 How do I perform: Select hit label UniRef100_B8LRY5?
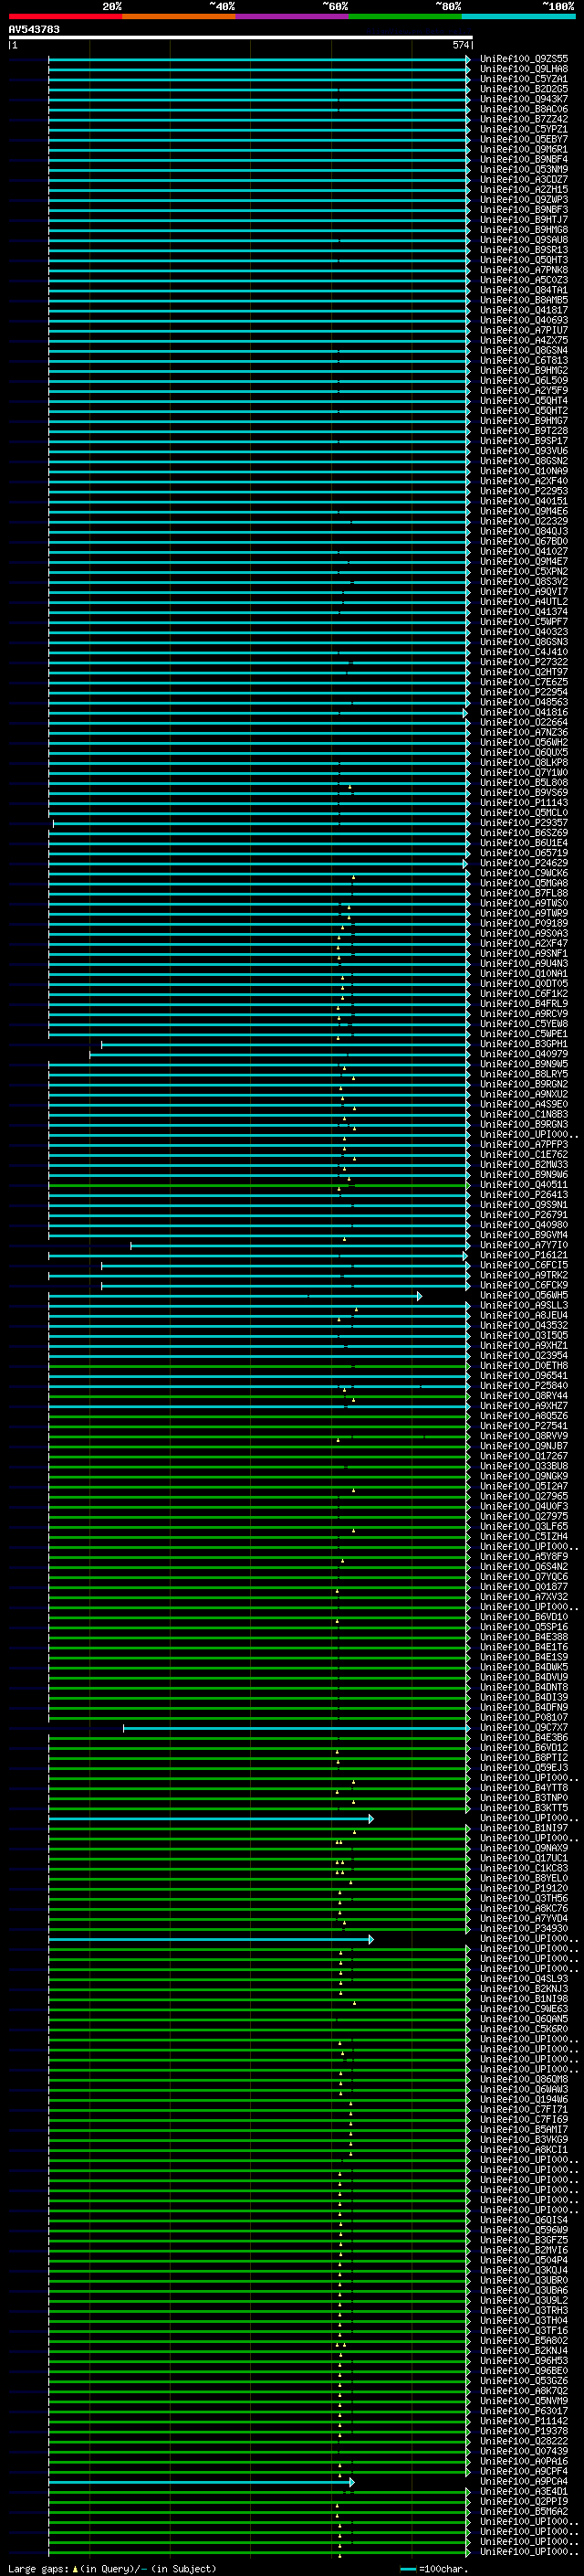point(524,1074)
